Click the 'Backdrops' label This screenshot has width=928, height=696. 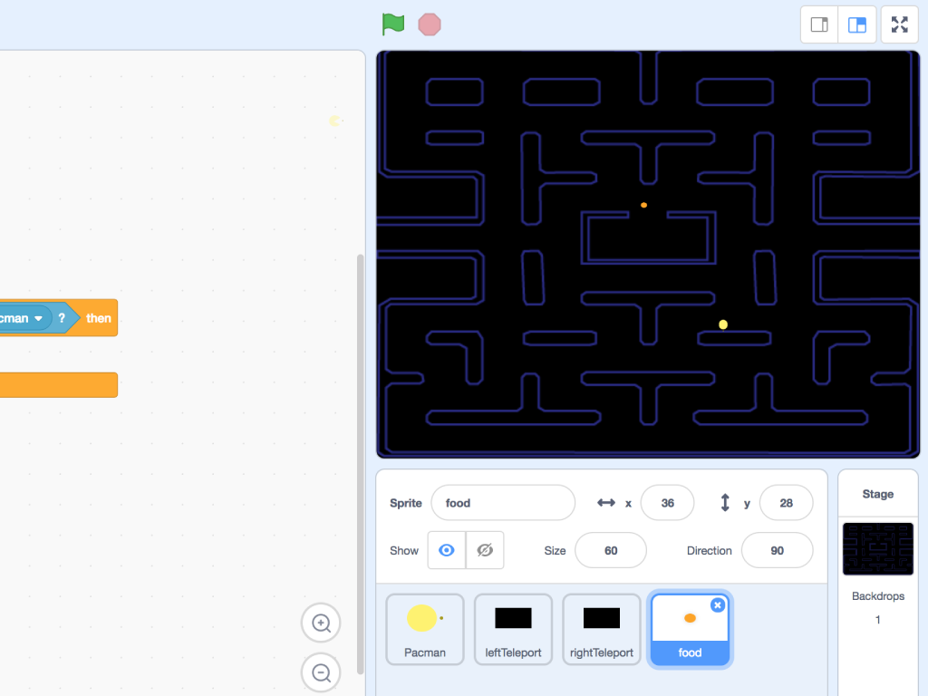877,596
